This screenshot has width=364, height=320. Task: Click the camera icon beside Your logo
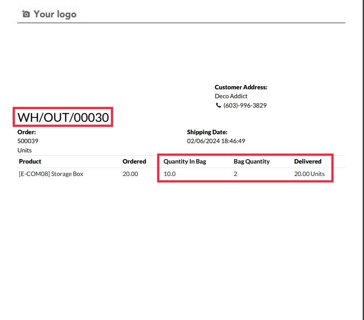pos(26,14)
